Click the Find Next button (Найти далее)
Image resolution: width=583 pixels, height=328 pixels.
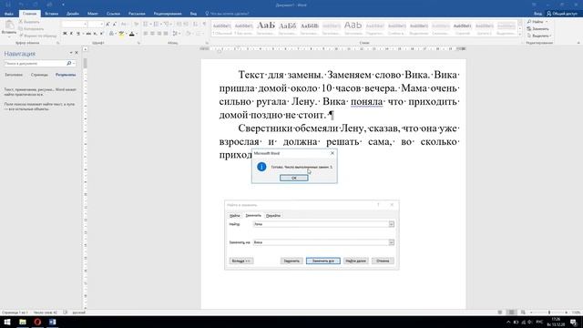click(356, 261)
